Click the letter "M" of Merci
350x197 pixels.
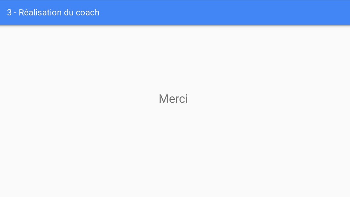point(163,99)
